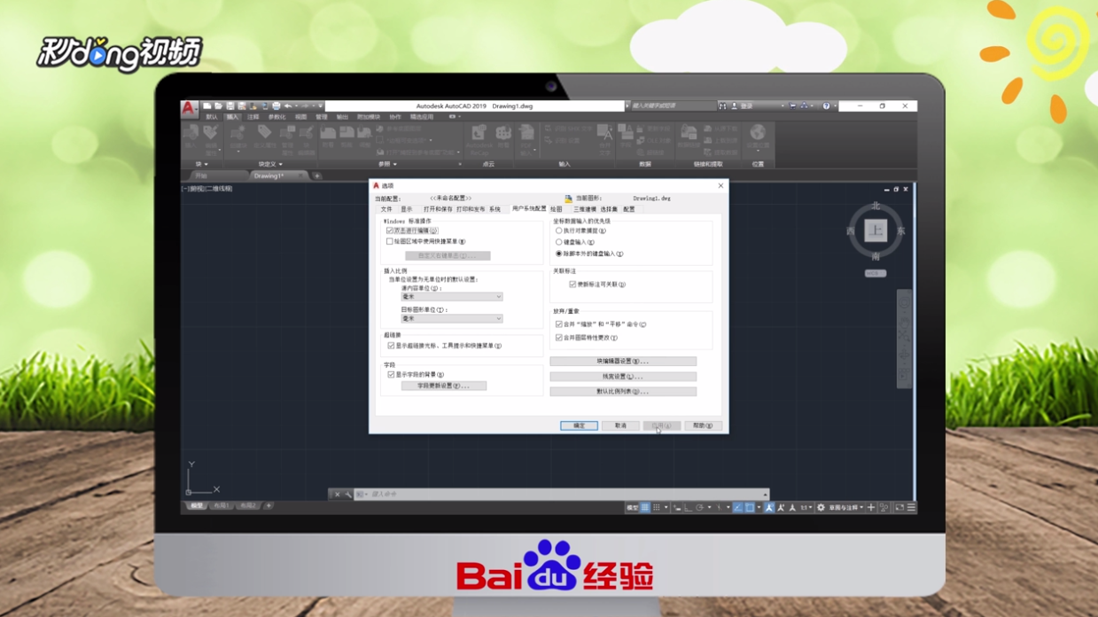Screen dimensions: 1098x617
Task: Toggle snap mode icon in status bar
Action: 657,508
